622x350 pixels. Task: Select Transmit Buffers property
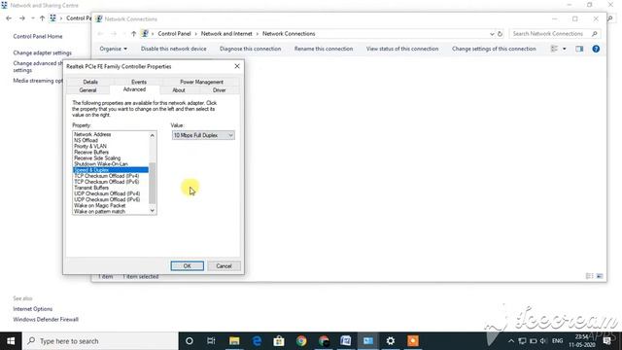(91, 188)
